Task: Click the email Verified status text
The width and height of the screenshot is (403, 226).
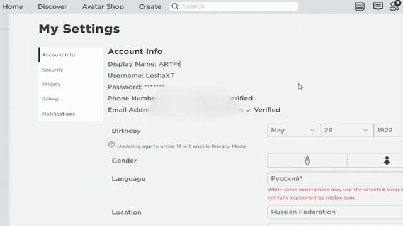Action: [267, 110]
